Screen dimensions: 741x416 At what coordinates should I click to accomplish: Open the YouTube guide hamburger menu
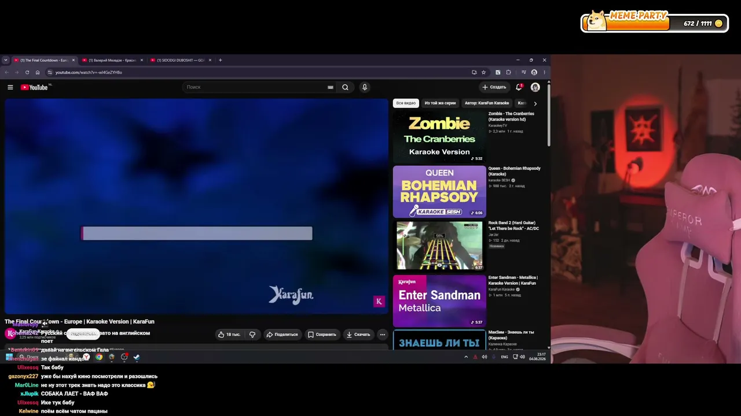click(x=10, y=87)
